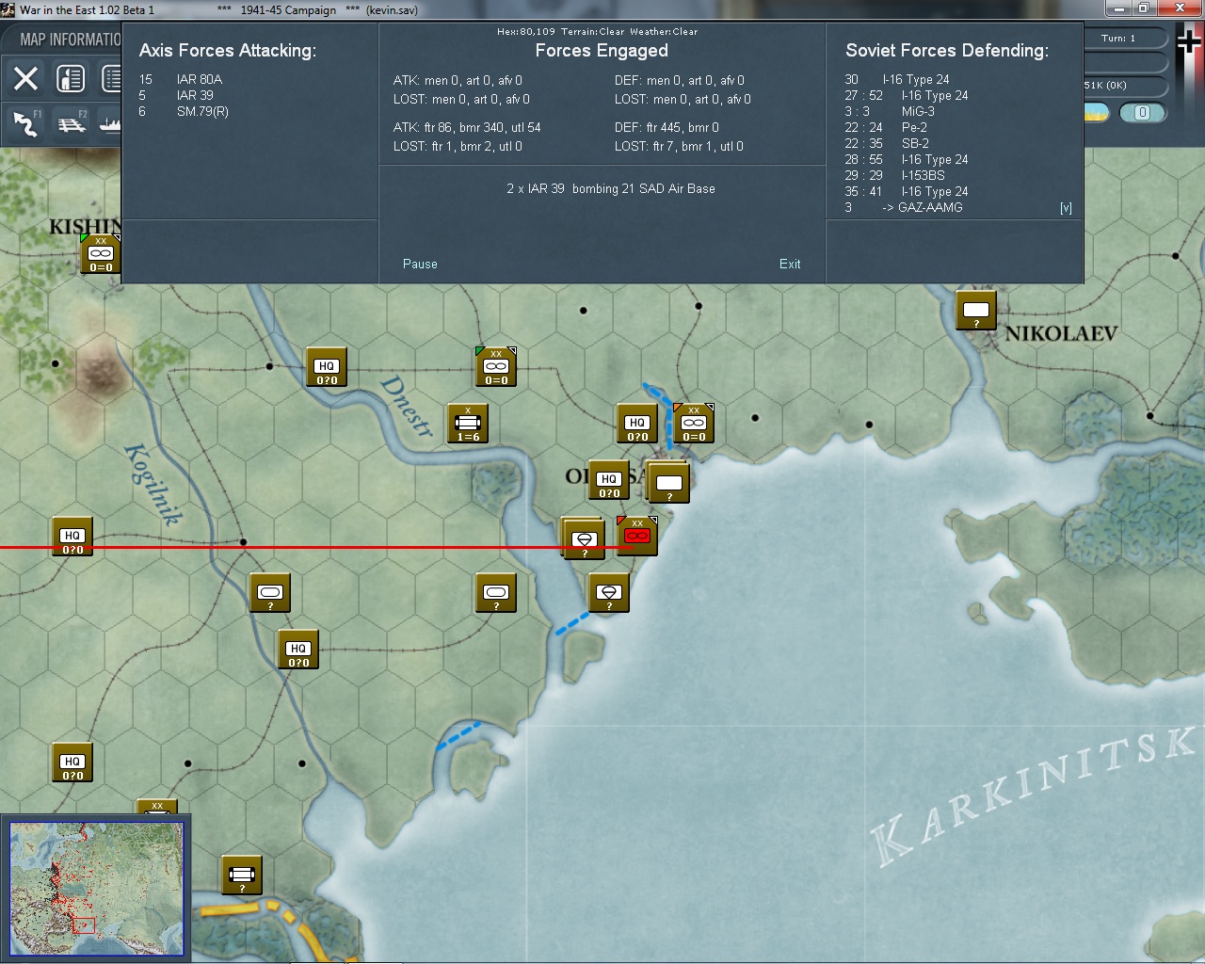Click the SB-2 defender row
Image resolution: width=1205 pixels, height=964 pixels.
(887, 143)
